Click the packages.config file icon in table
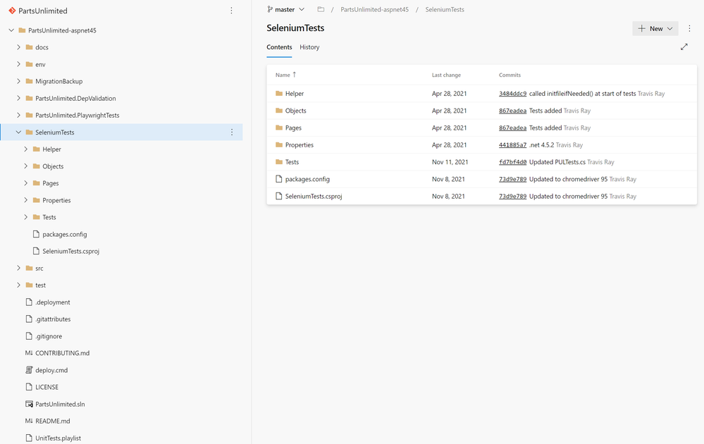The height and width of the screenshot is (444, 704). point(279,179)
